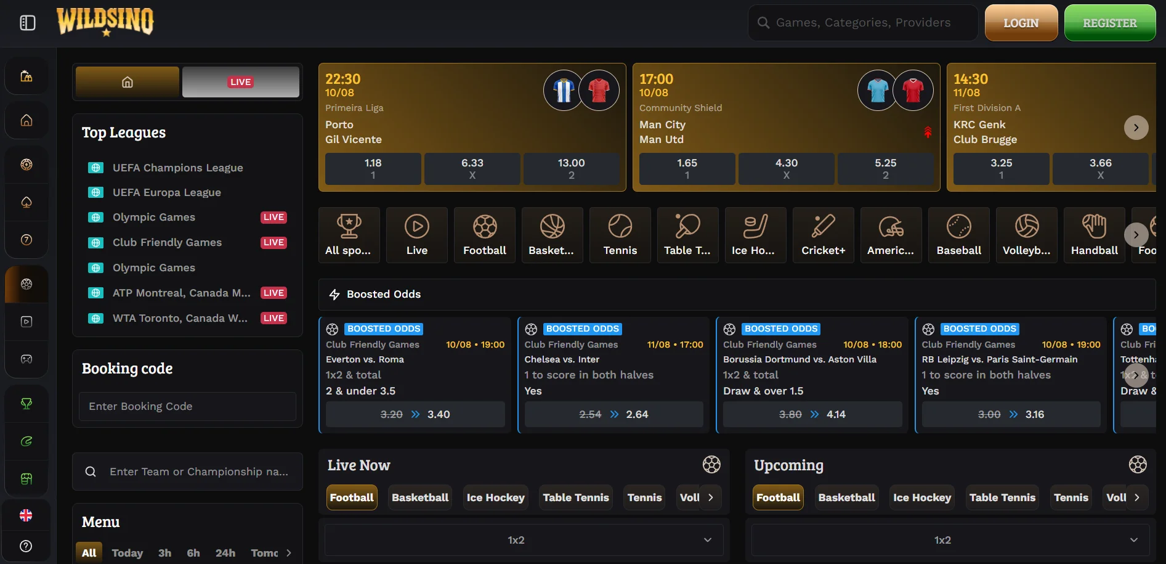This screenshot has width=1166, height=564.
Task: Open the live play icon in sidebar
Action: (26, 322)
